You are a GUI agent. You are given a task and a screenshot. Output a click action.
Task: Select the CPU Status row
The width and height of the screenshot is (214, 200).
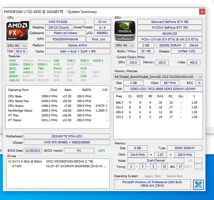(58, 106)
